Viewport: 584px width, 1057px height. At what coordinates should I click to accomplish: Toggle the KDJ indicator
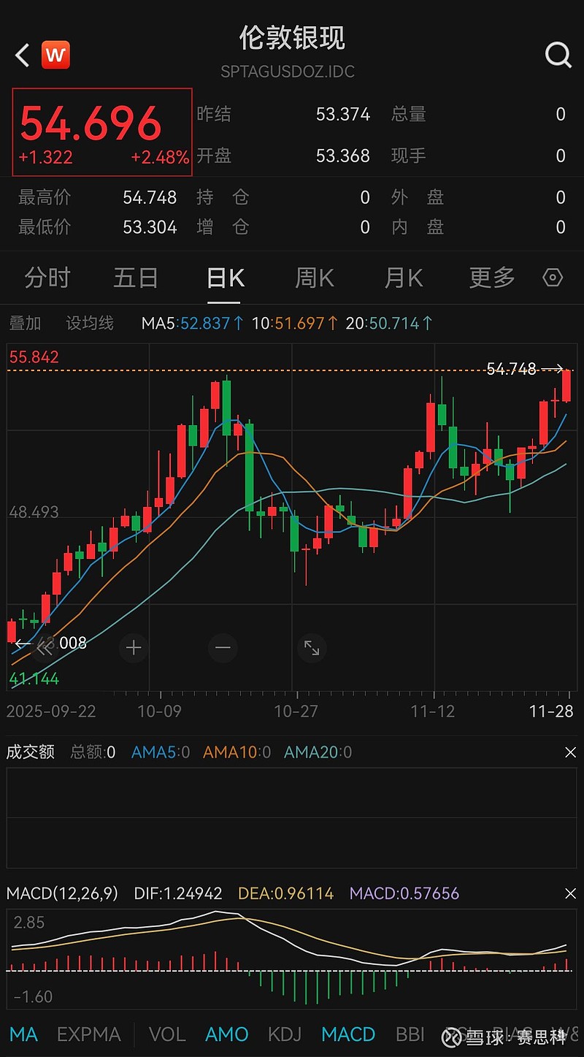tap(285, 1034)
